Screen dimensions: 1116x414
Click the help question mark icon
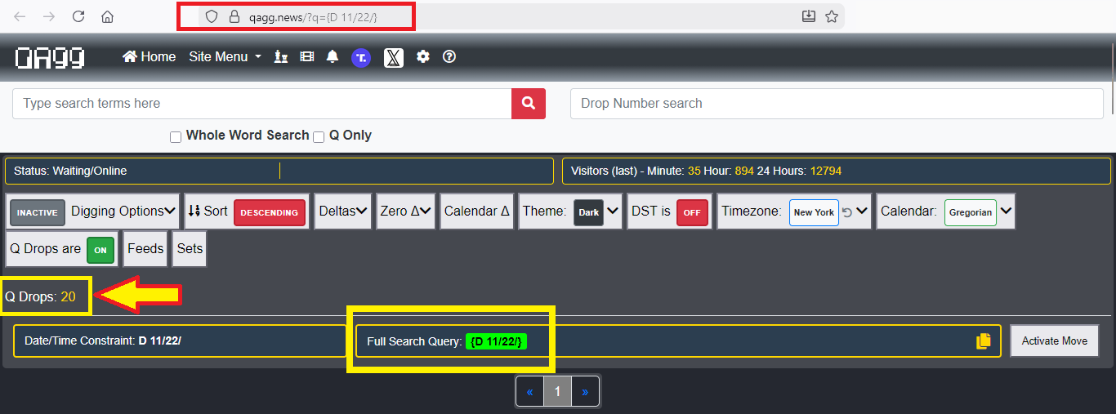coord(449,57)
